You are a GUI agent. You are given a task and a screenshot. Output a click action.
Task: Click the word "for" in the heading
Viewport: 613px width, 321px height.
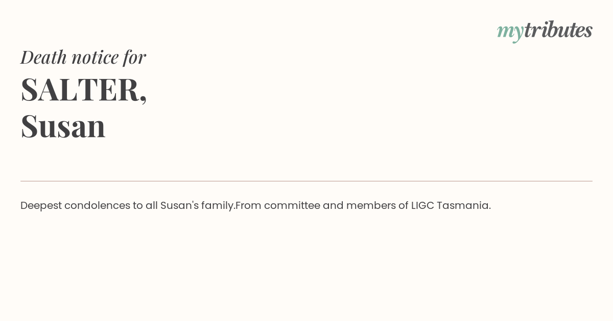134,57
